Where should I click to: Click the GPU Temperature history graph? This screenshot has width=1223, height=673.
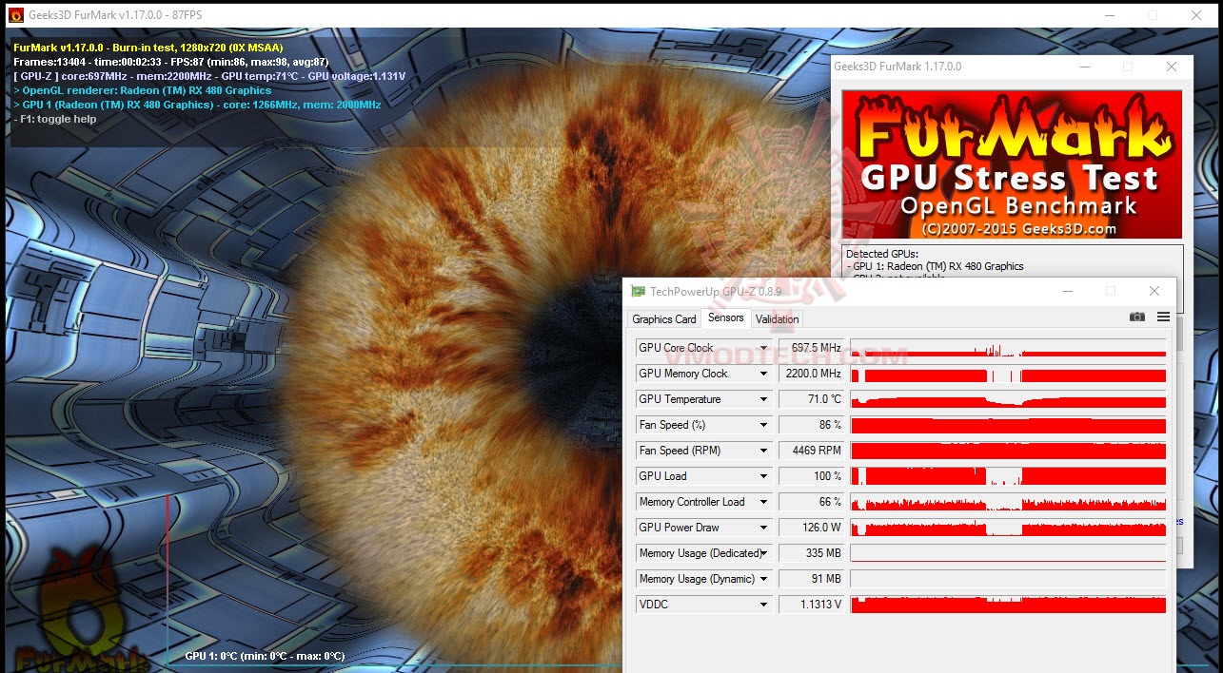tap(1008, 399)
